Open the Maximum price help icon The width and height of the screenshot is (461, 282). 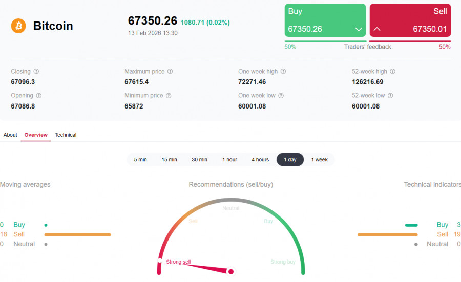170,71
